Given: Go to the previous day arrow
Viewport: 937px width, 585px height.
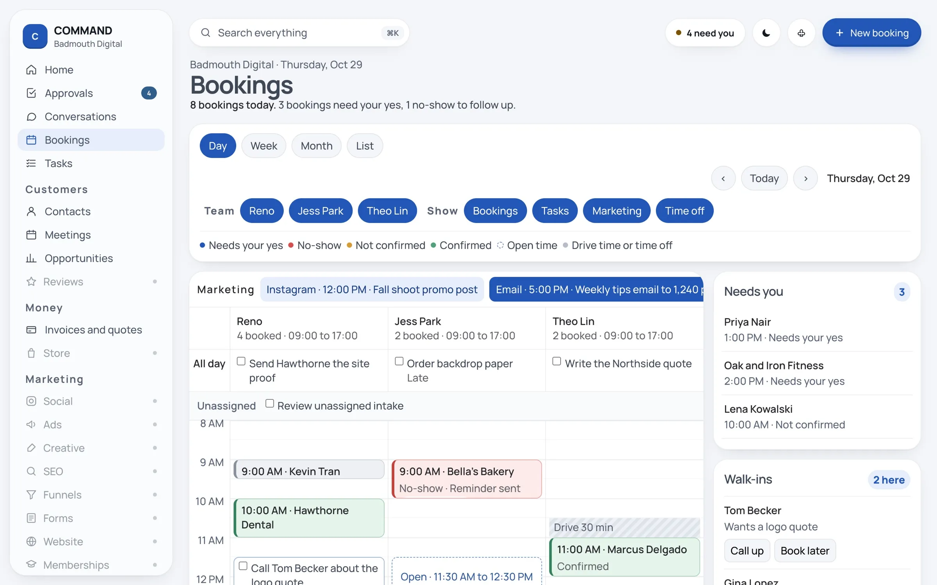Looking at the screenshot, I should click(723, 179).
